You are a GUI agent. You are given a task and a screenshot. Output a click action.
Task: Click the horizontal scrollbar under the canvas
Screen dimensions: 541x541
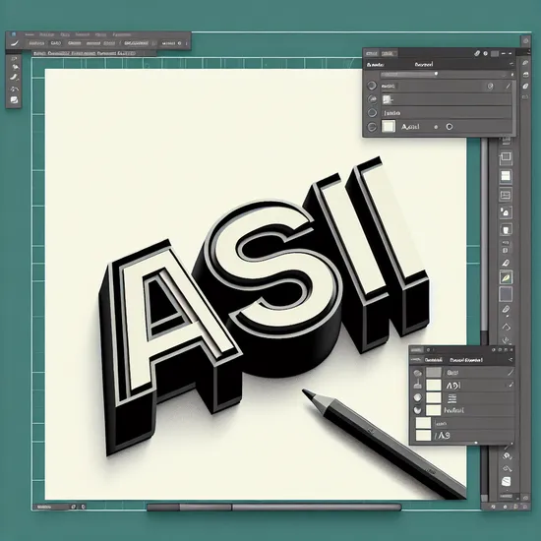coord(274,508)
